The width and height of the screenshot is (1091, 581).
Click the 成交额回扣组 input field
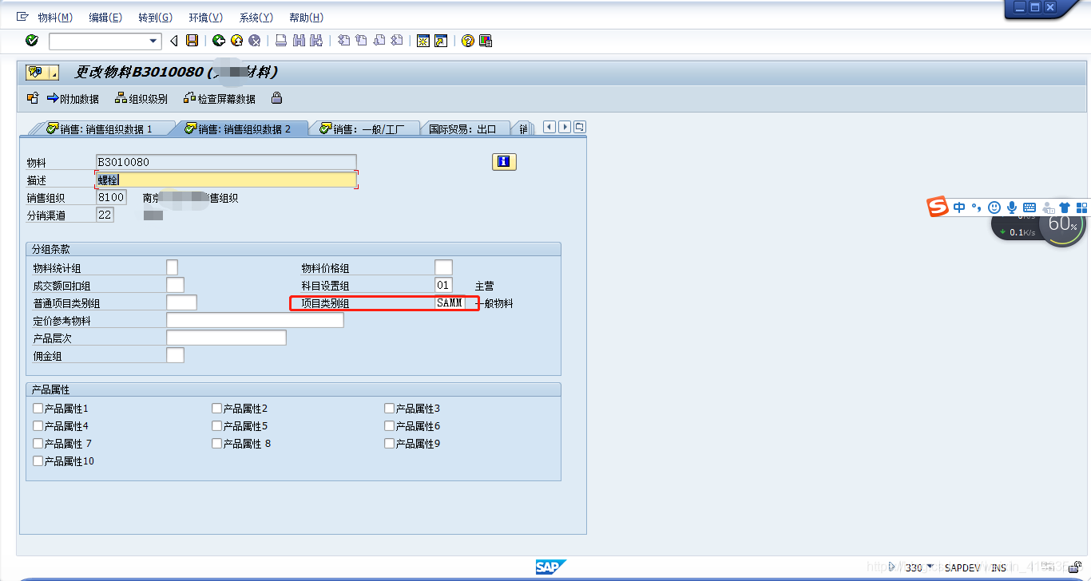coord(175,285)
